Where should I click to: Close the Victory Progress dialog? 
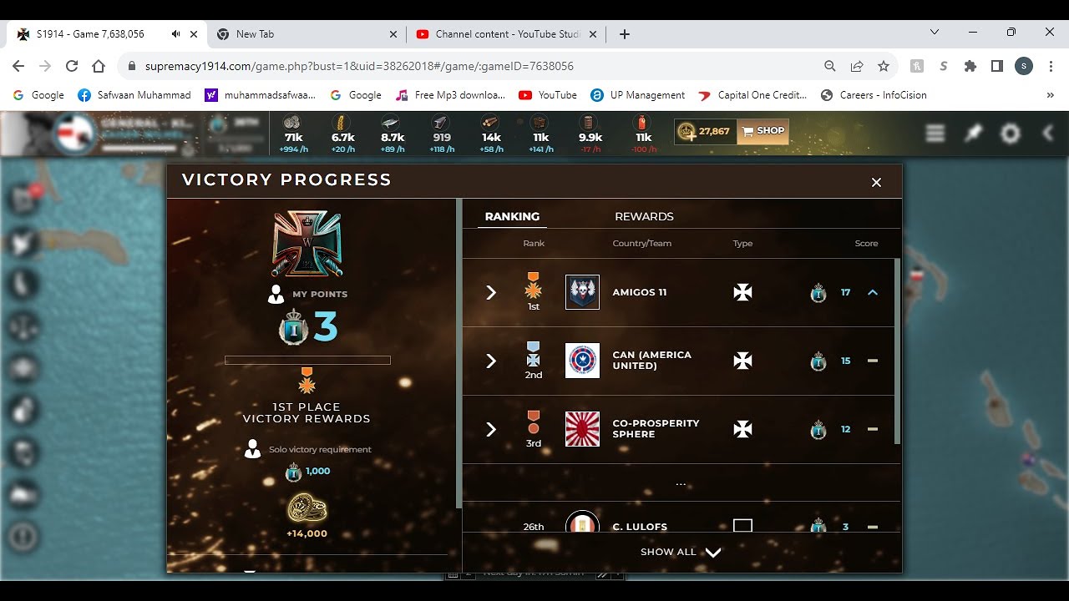click(x=876, y=182)
